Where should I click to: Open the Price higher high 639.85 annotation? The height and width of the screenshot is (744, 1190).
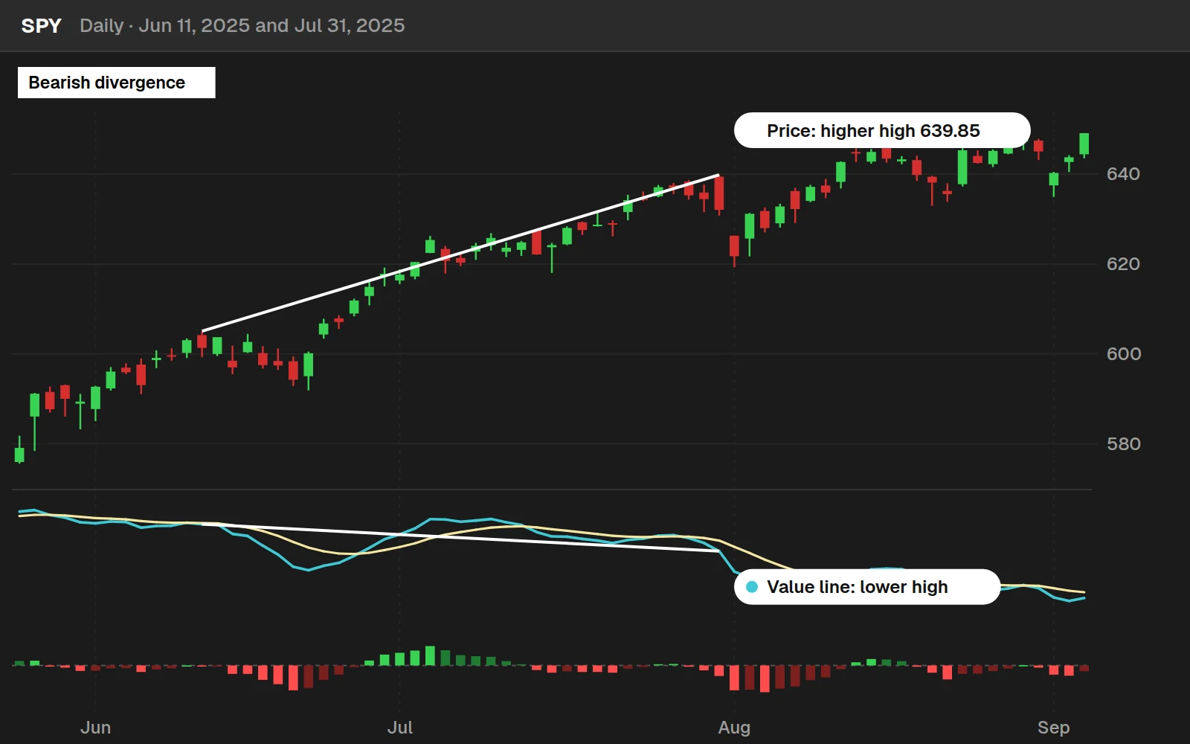pos(882,130)
